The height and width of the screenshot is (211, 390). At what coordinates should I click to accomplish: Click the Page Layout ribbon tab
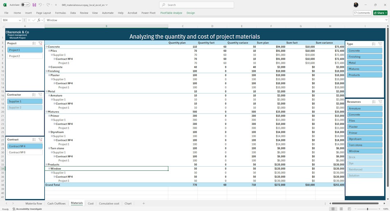tap(44, 13)
